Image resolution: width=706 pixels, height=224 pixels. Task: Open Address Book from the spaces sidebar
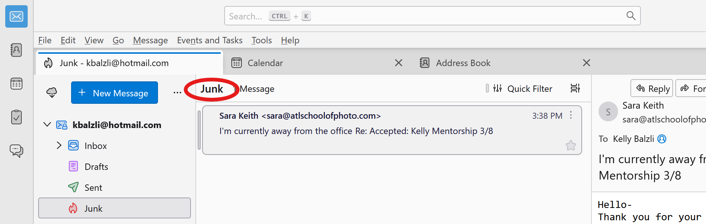click(x=16, y=50)
